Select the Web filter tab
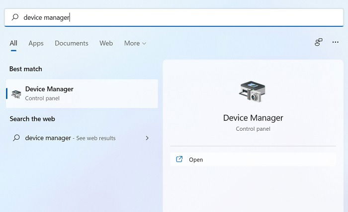This screenshot has width=348, height=212. pos(106,43)
